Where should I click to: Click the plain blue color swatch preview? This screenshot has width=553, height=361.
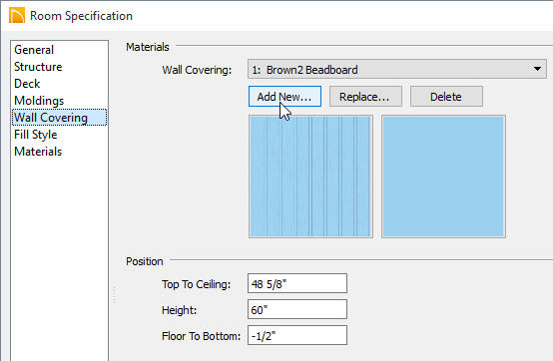pyautogui.click(x=443, y=177)
